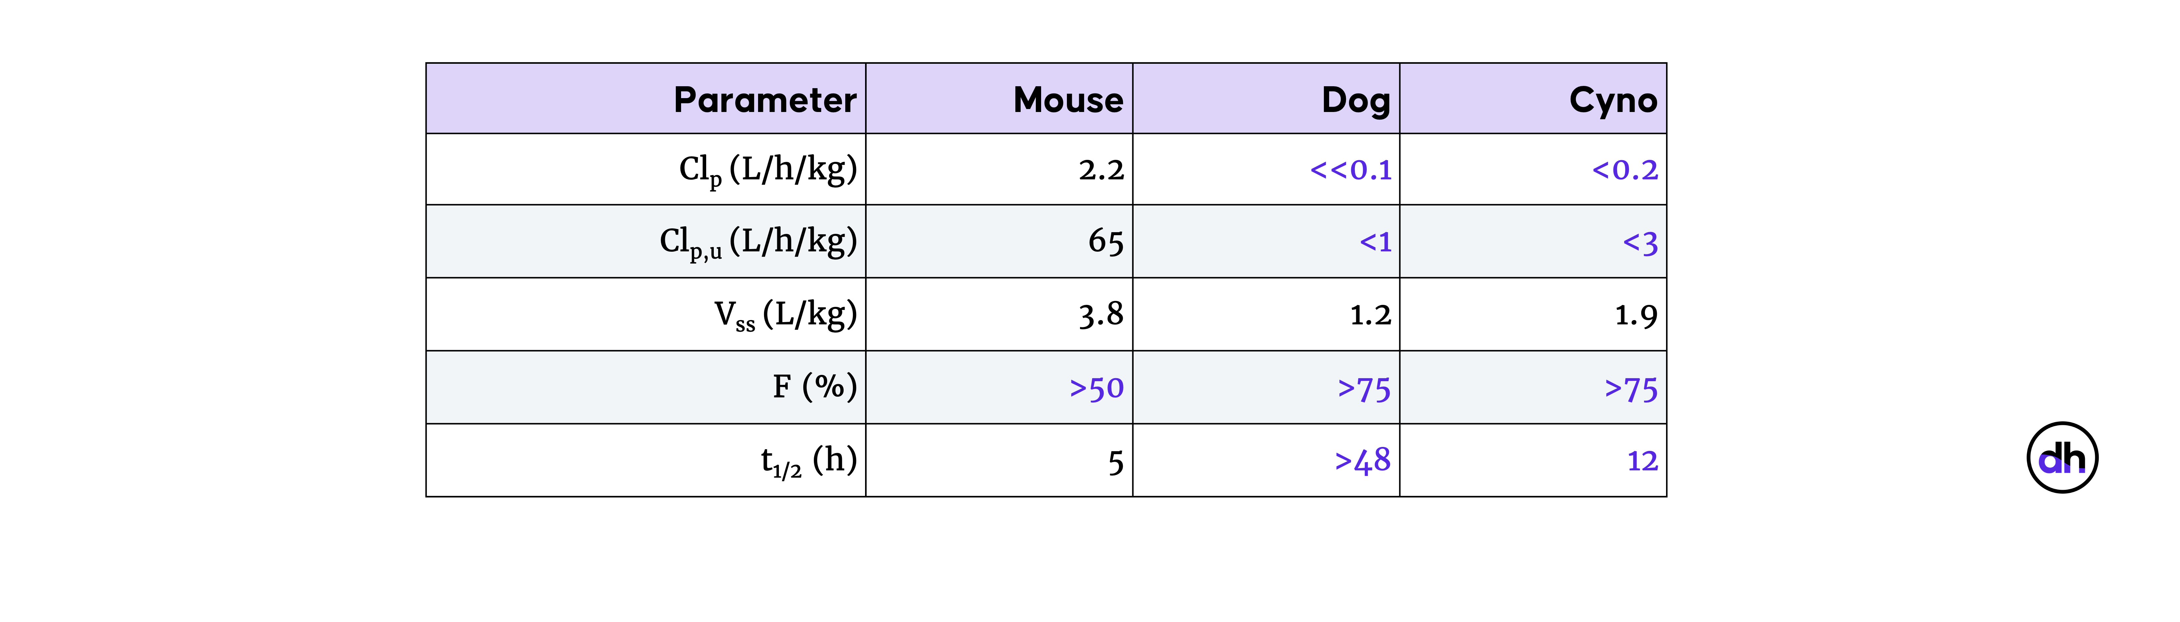
Task: Click the Vss (L/kg) row label
Action: click(x=785, y=315)
